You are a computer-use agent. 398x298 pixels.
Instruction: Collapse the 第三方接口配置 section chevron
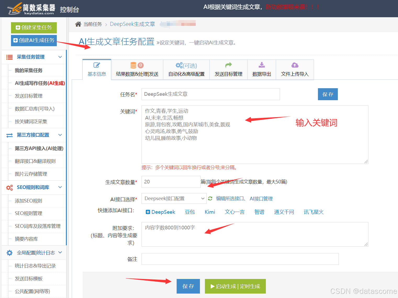60,135
